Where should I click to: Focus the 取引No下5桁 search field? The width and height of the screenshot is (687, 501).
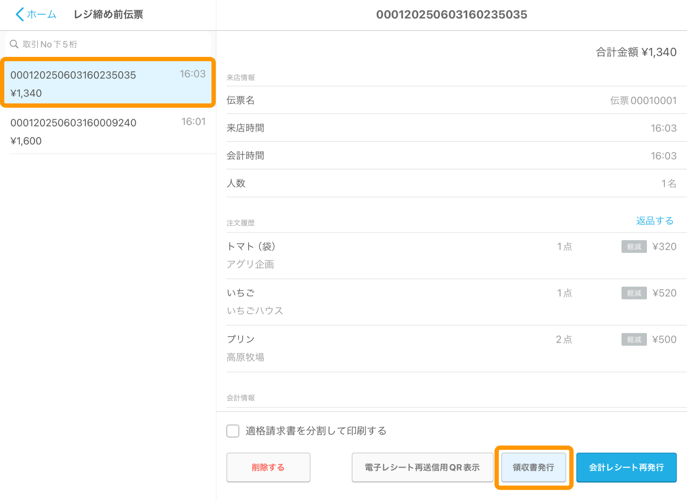[x=108, y=44]
